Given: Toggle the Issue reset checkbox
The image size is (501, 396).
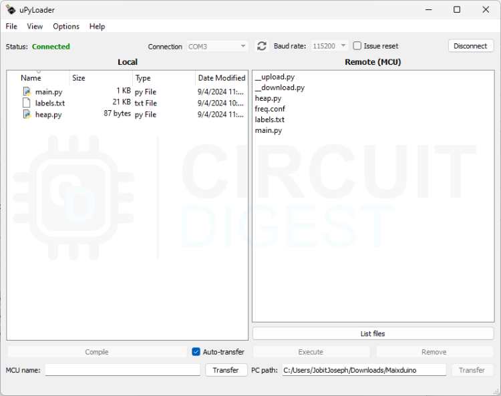Looking at the screenshot, I should (357, 46).
